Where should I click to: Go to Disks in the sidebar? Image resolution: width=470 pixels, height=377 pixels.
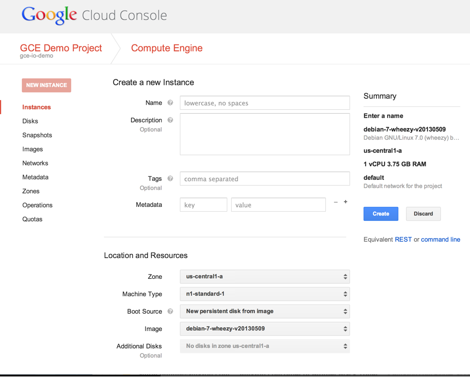(30, 121)
